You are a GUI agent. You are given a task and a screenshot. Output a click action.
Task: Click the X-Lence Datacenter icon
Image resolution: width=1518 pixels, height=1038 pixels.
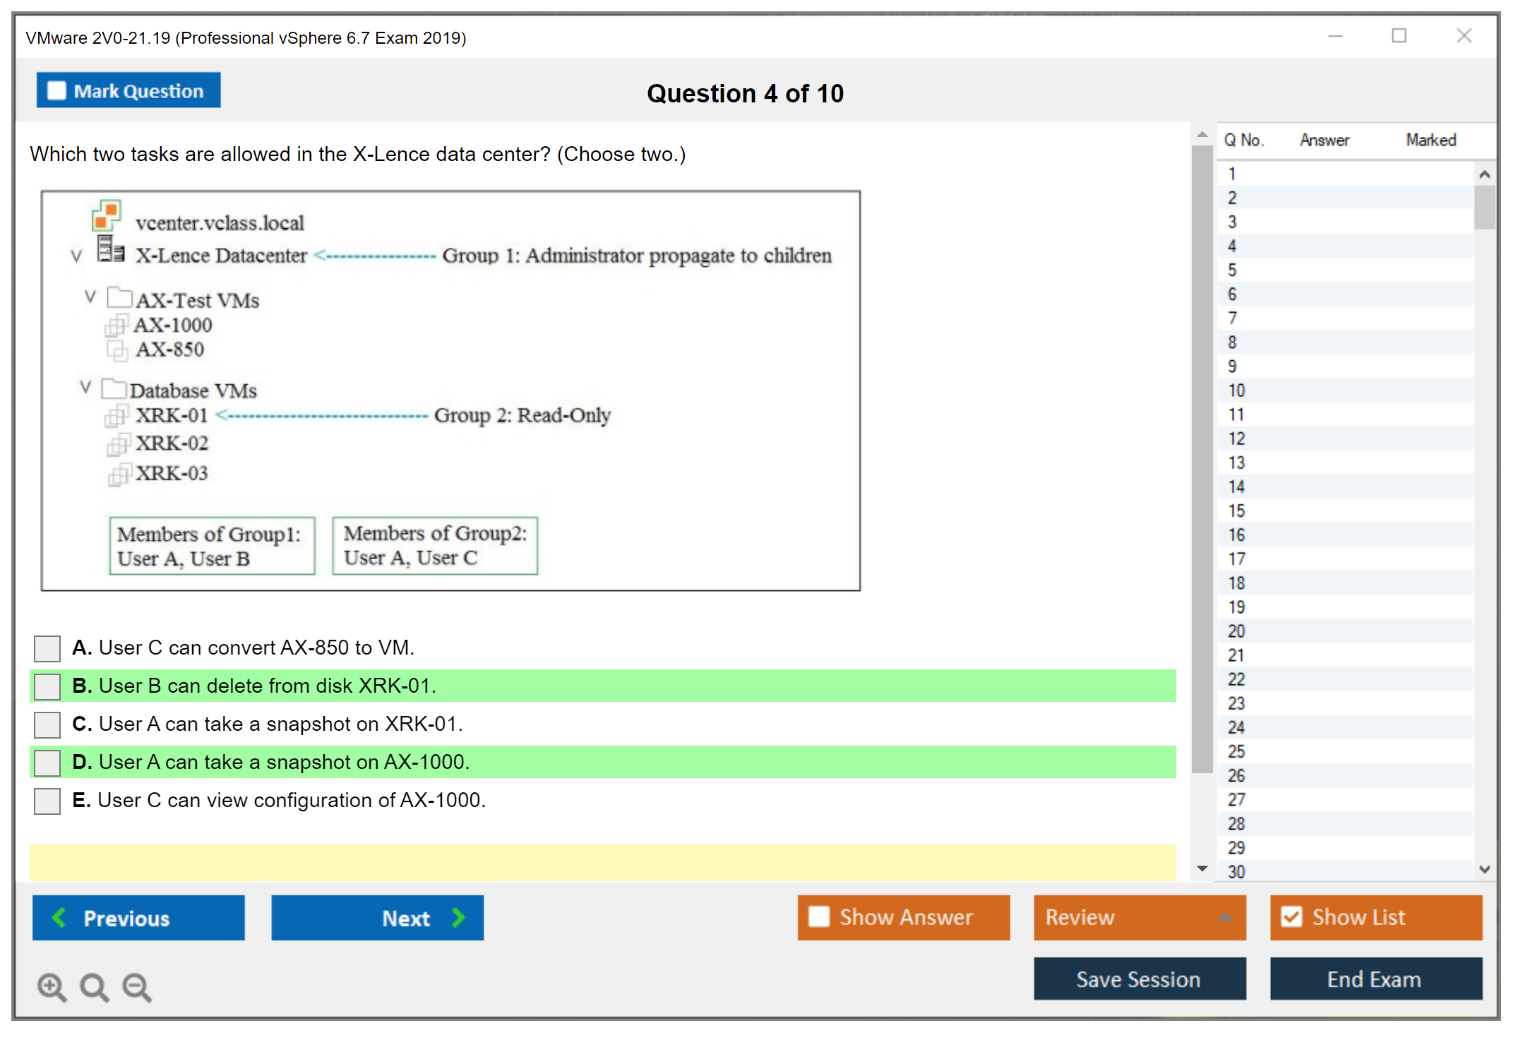coord(110,250)
